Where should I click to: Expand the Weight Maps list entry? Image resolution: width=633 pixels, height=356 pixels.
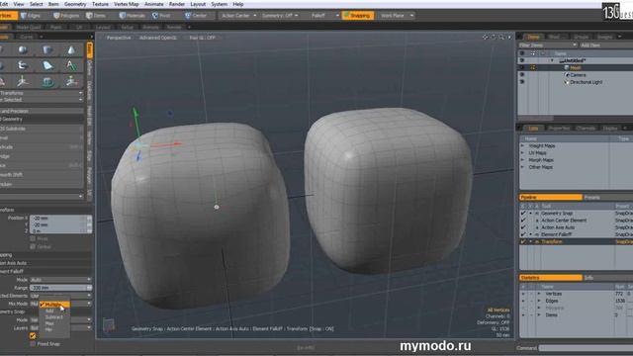point(522,145)
